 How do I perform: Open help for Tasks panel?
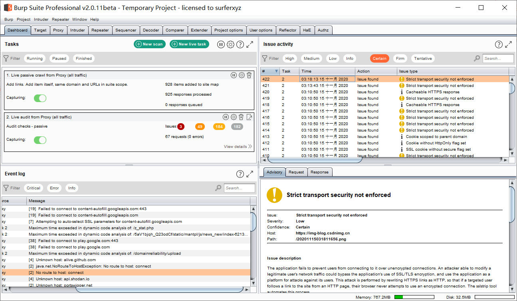240,44
